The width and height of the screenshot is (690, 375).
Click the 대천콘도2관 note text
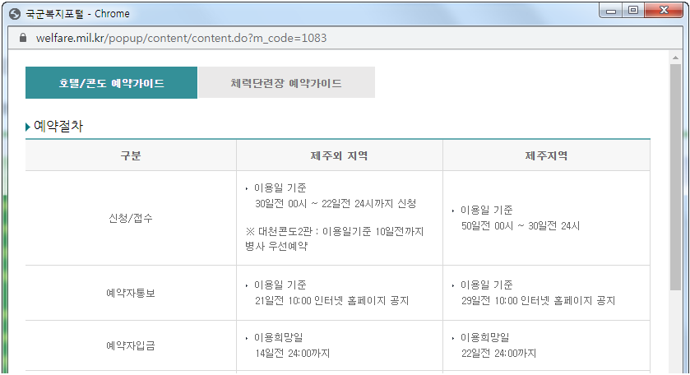(x=335, y=231)
